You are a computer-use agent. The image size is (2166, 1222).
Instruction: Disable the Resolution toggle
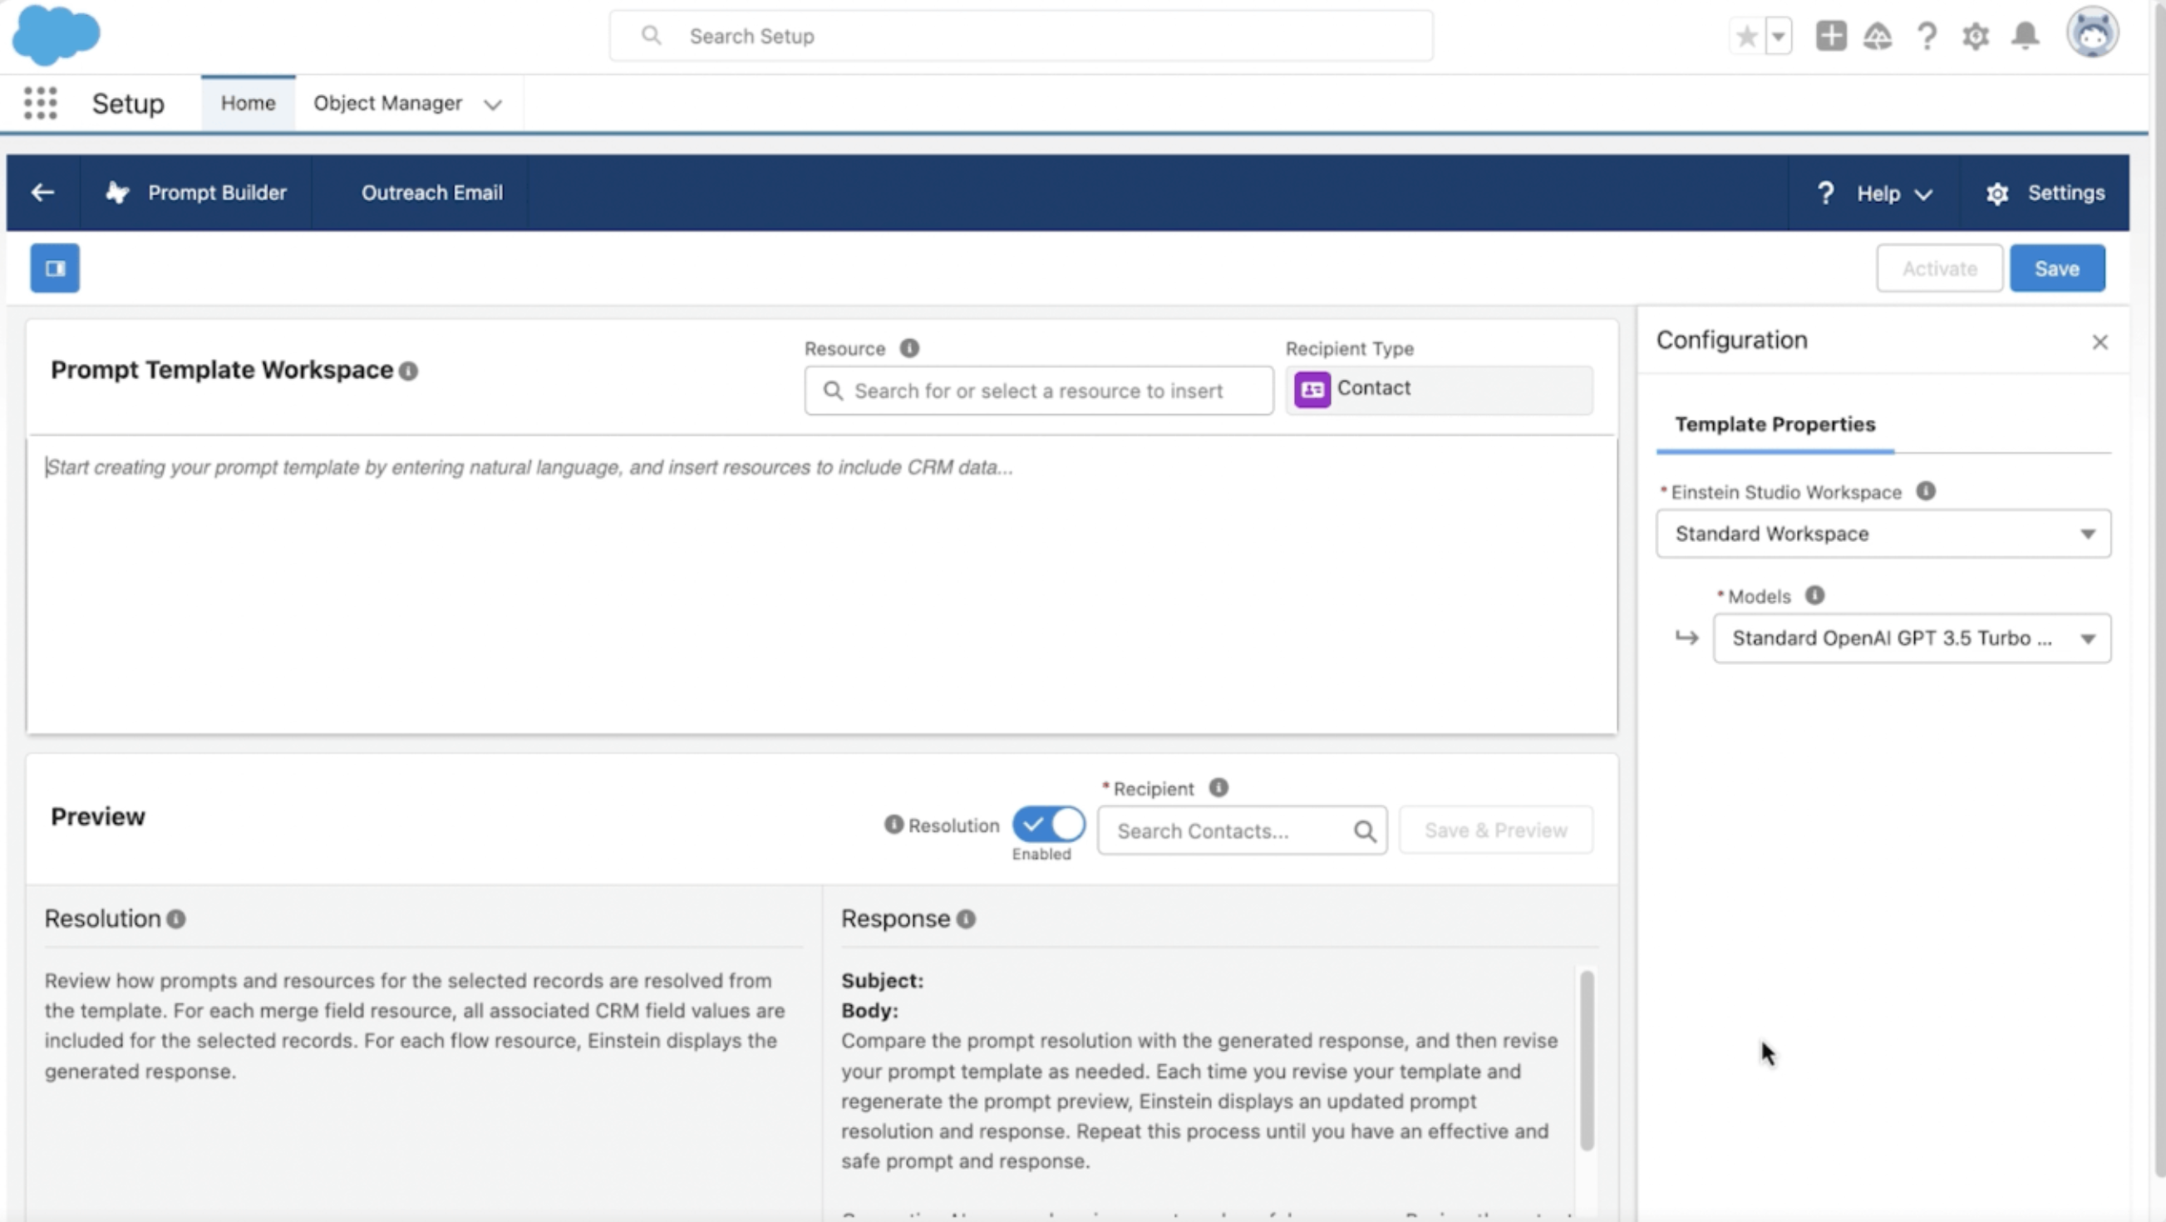[1048, 824]
